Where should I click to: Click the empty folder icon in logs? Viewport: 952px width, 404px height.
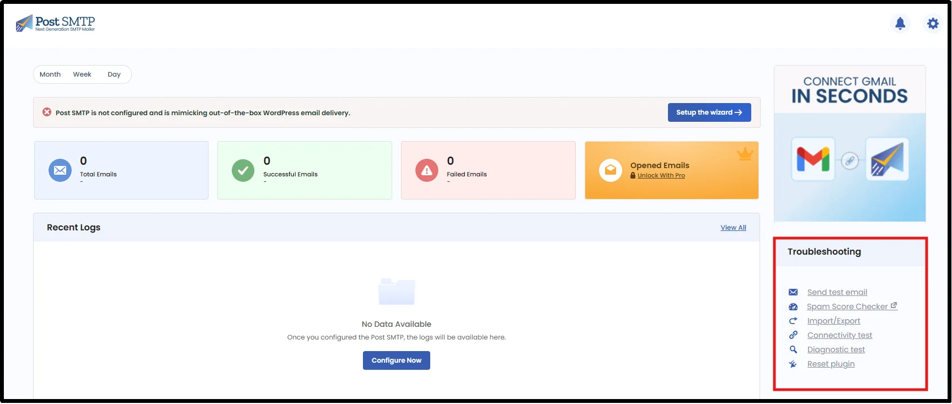click(x=397, y=291)
